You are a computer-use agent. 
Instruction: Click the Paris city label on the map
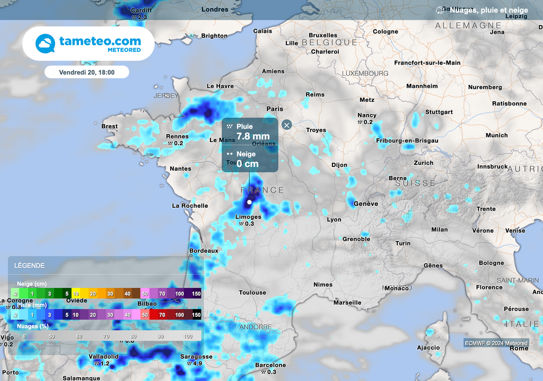coord(275,109)
